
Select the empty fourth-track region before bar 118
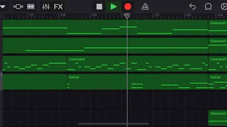point(34,82)
